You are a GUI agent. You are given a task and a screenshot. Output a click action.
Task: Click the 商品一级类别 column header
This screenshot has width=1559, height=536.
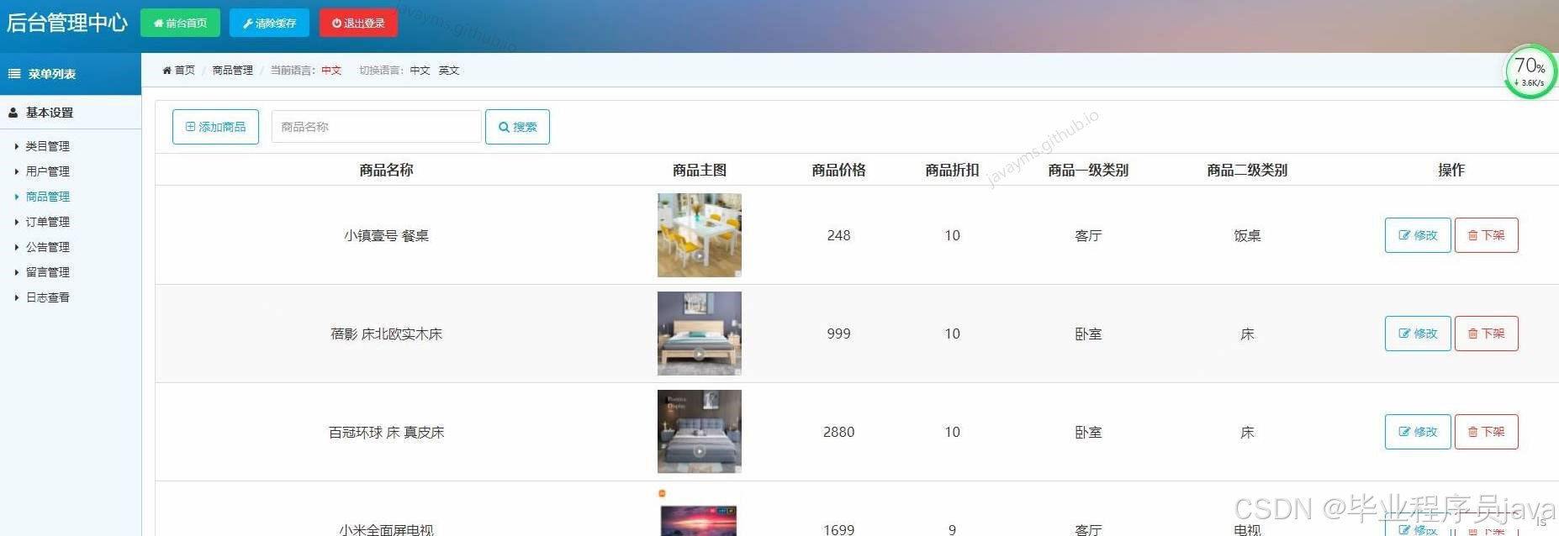tap(1088, 170)
